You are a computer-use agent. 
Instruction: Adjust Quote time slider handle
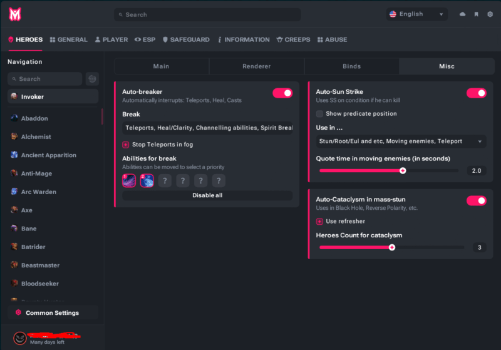click(x=403, y=170)
